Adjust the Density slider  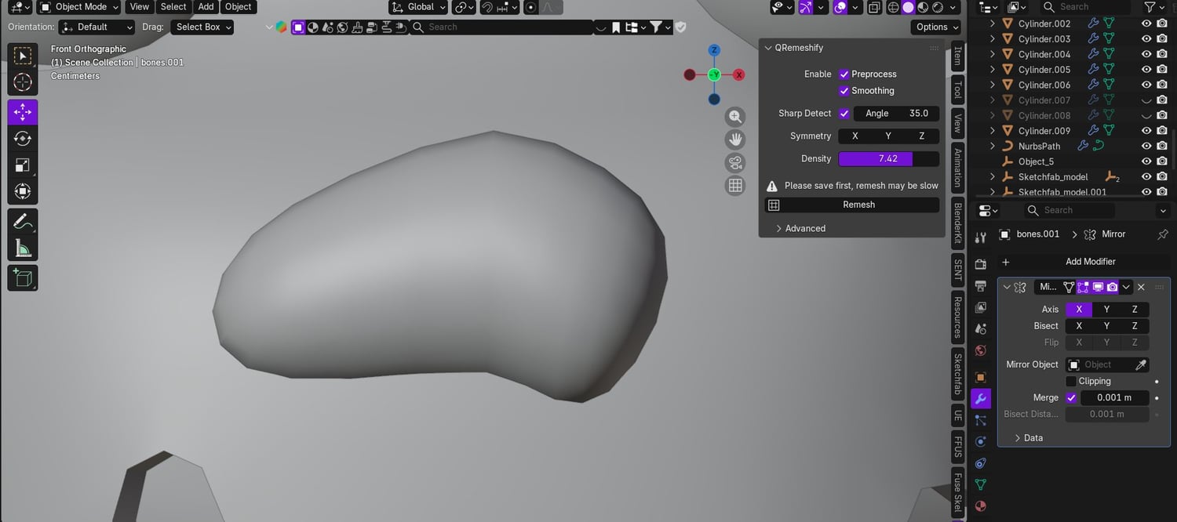click(x=888, y=159)
